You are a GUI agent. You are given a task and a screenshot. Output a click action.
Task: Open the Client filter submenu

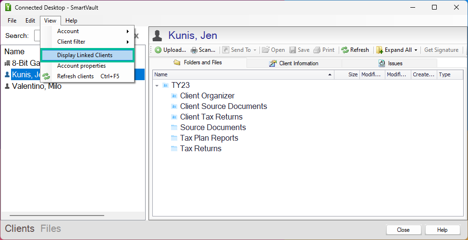click(87, 42)
